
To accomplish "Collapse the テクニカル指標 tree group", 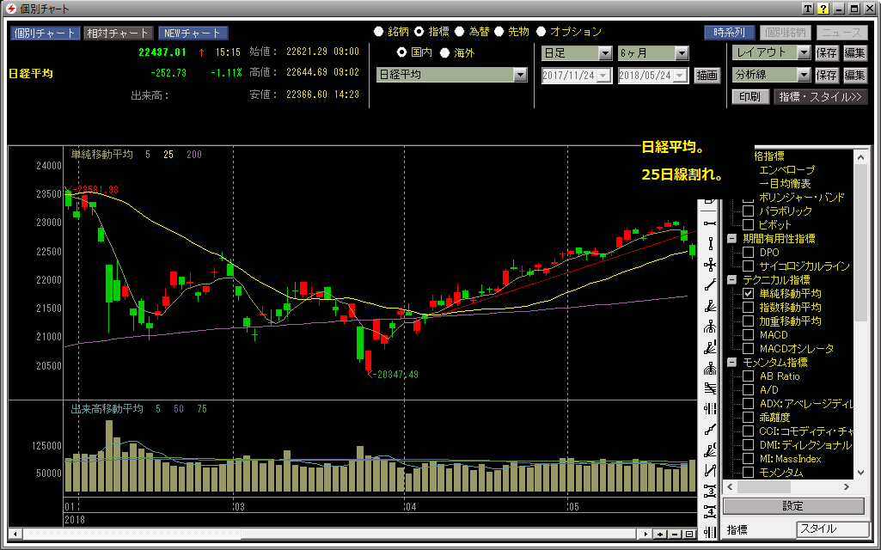I will (x=731, y=280).
